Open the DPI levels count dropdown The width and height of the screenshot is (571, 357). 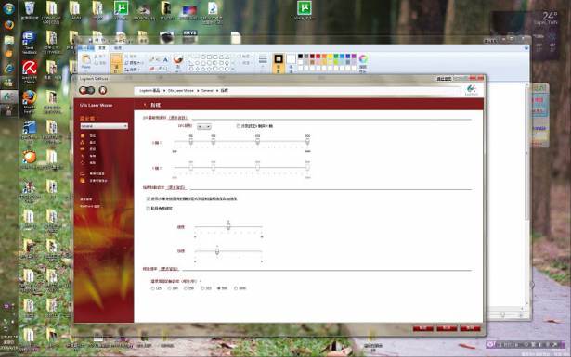(x=204, y=126)
